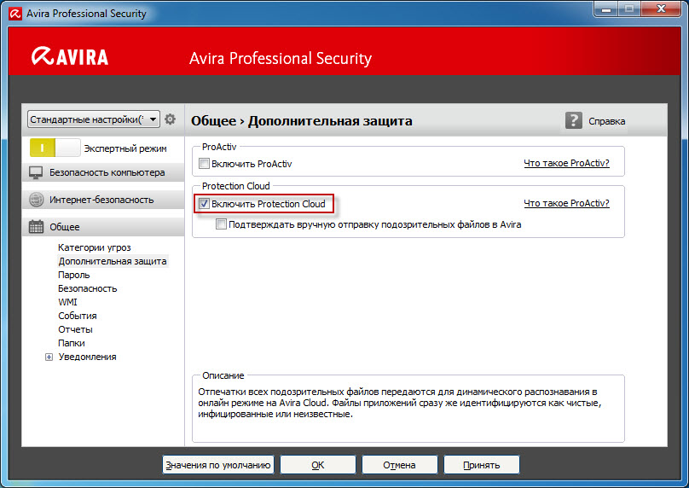689x488 pixels.
Task: Click the Принять button
Action: click(481, 465)
